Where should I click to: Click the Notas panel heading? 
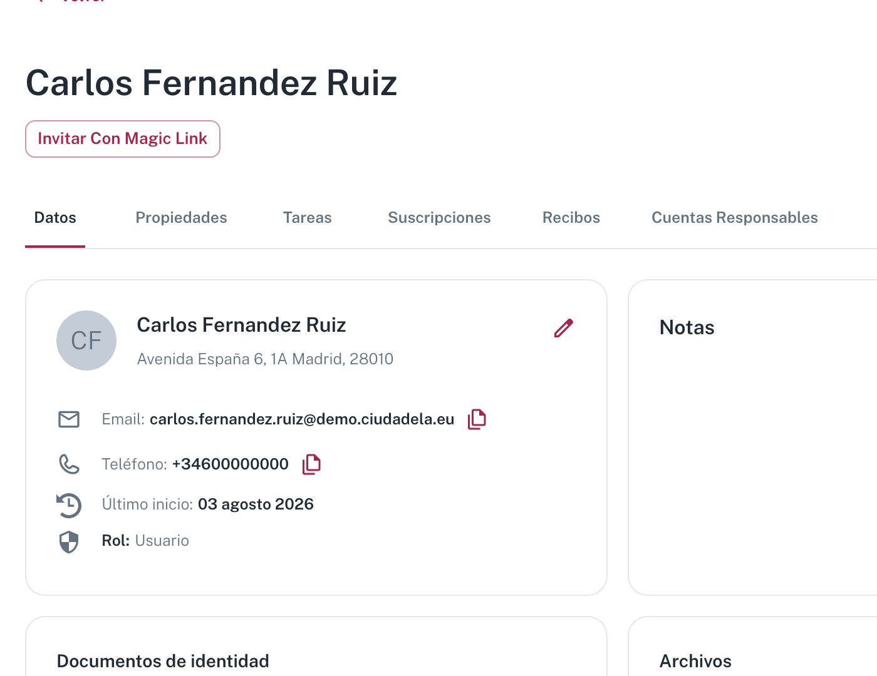click(687, 327)
